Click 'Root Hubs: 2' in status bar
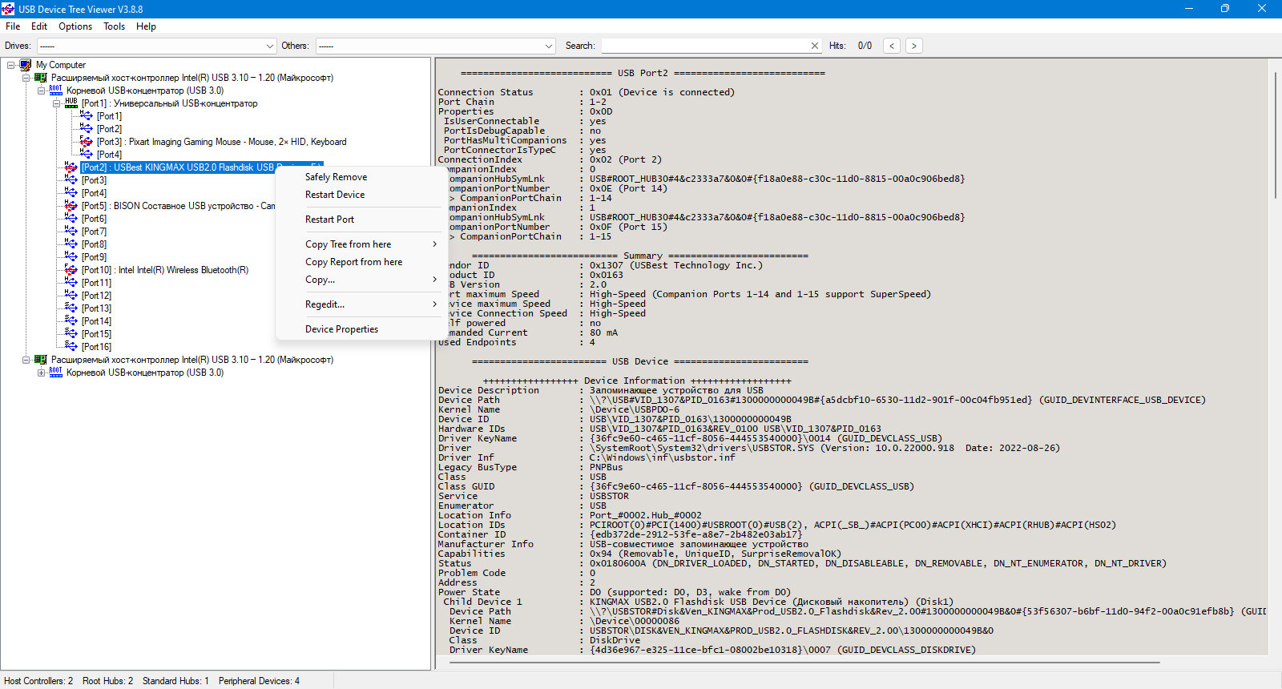Viewport: 1282px width, 689px height. point(108,681)
